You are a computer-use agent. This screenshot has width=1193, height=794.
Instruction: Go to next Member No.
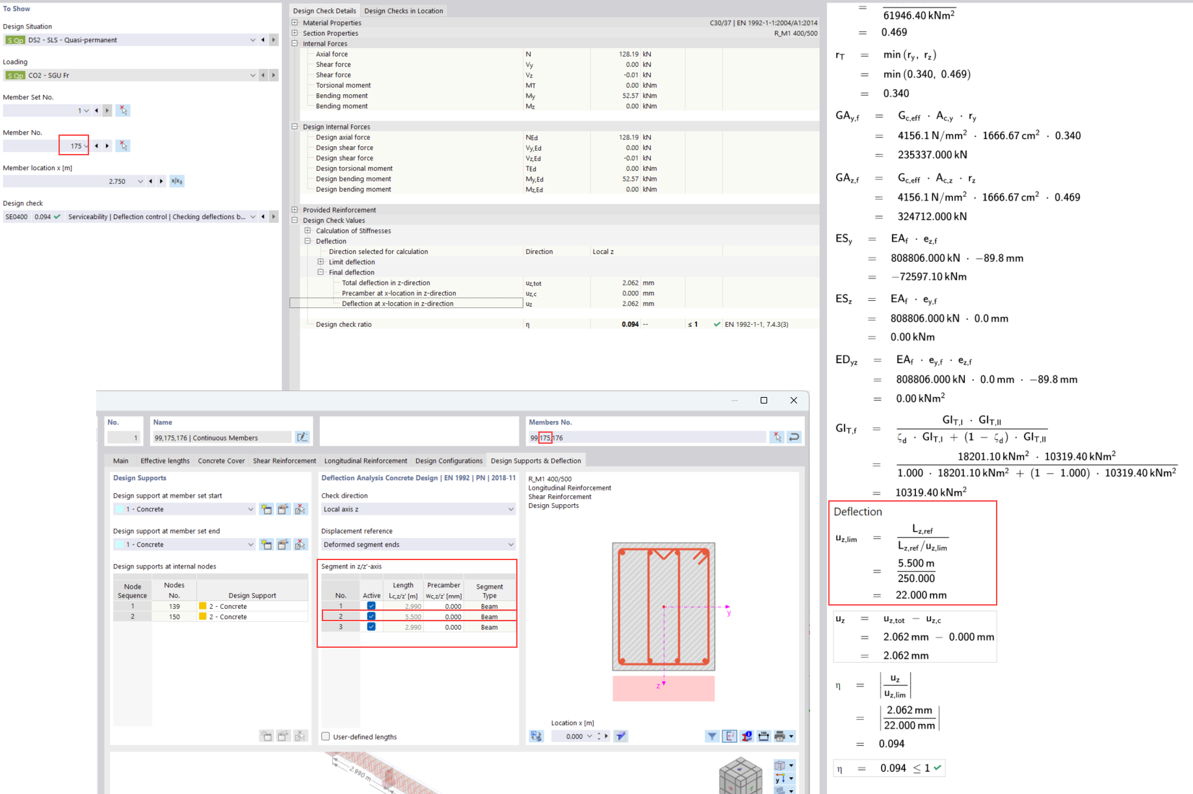108,146
